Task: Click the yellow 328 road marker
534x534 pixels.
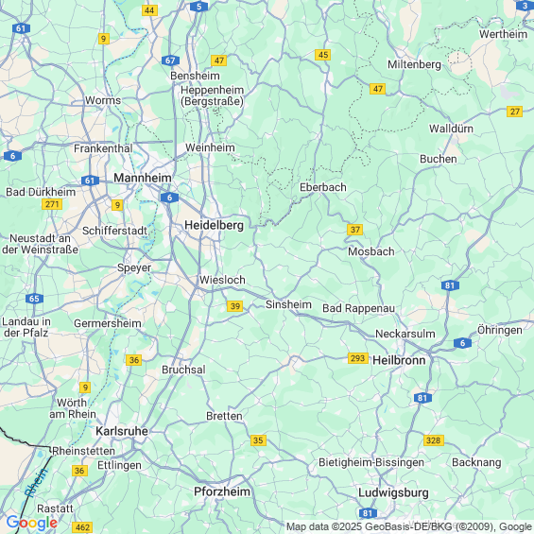Action: (x=434, y=440)
